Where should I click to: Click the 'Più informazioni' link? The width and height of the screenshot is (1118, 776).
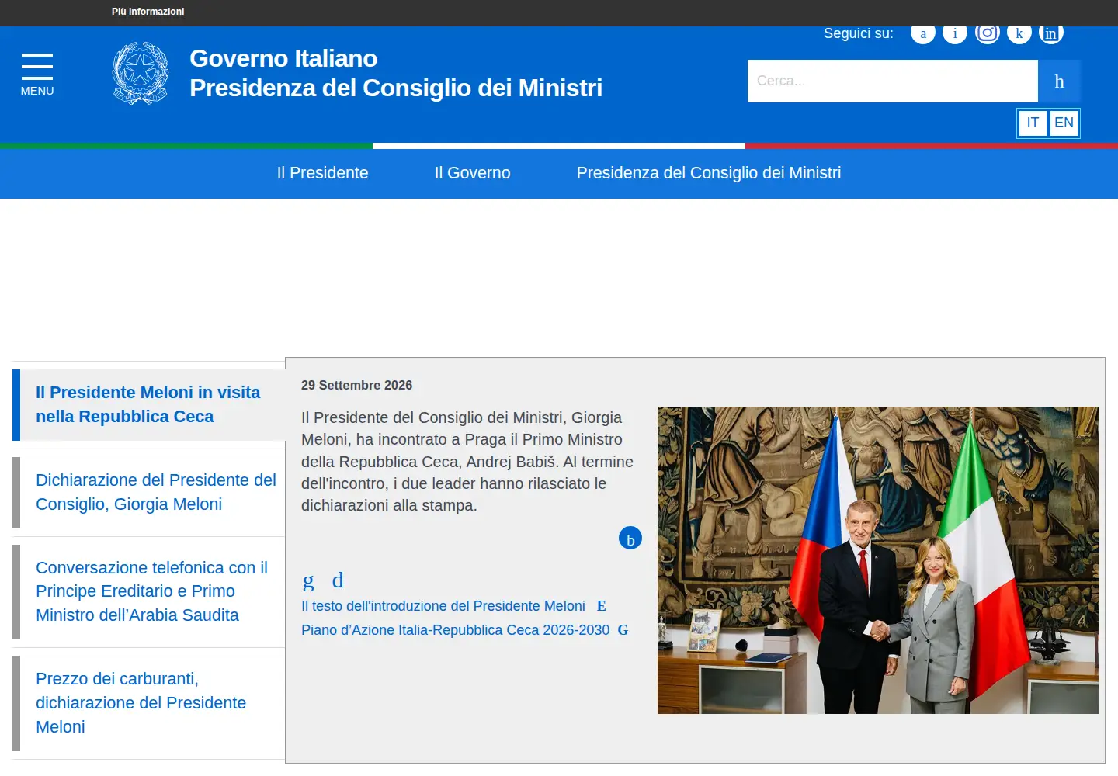click(x=148, y=12)
